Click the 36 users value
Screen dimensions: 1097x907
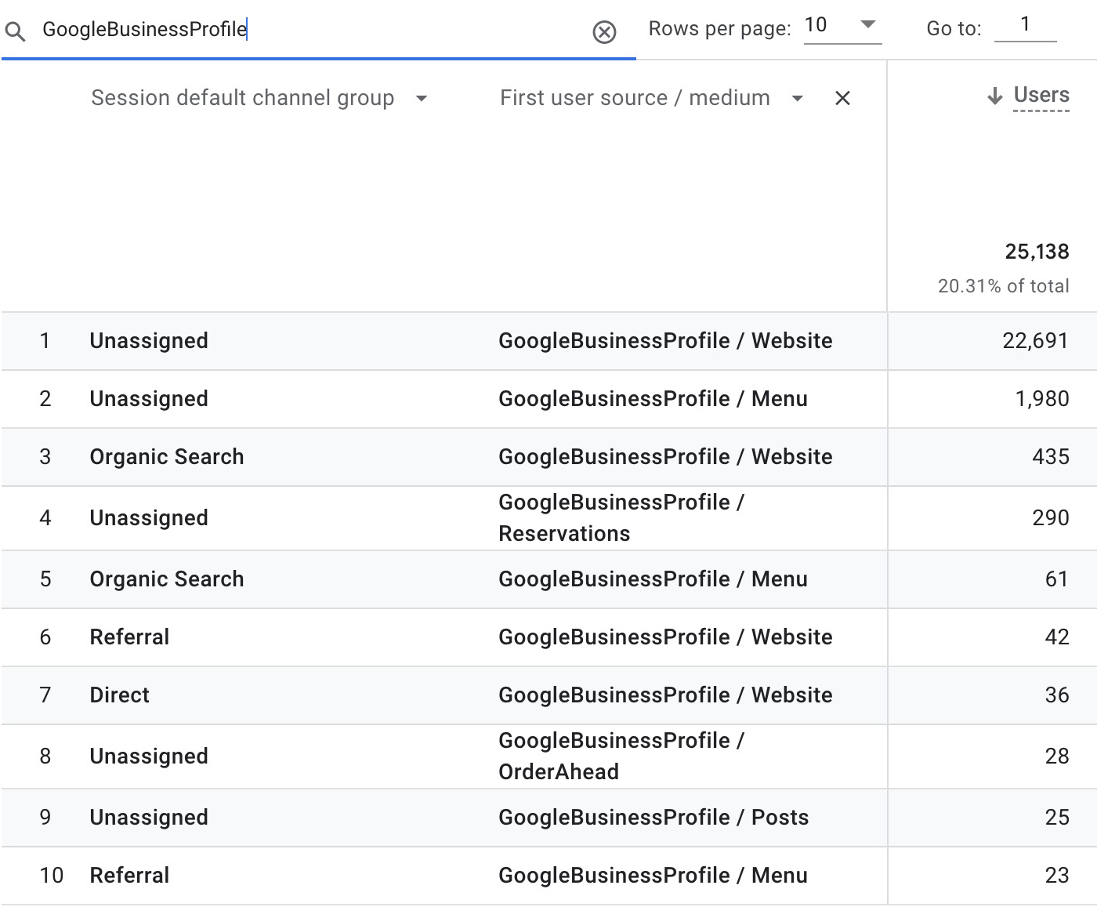pyautogui.click(x=1057, y=695)
